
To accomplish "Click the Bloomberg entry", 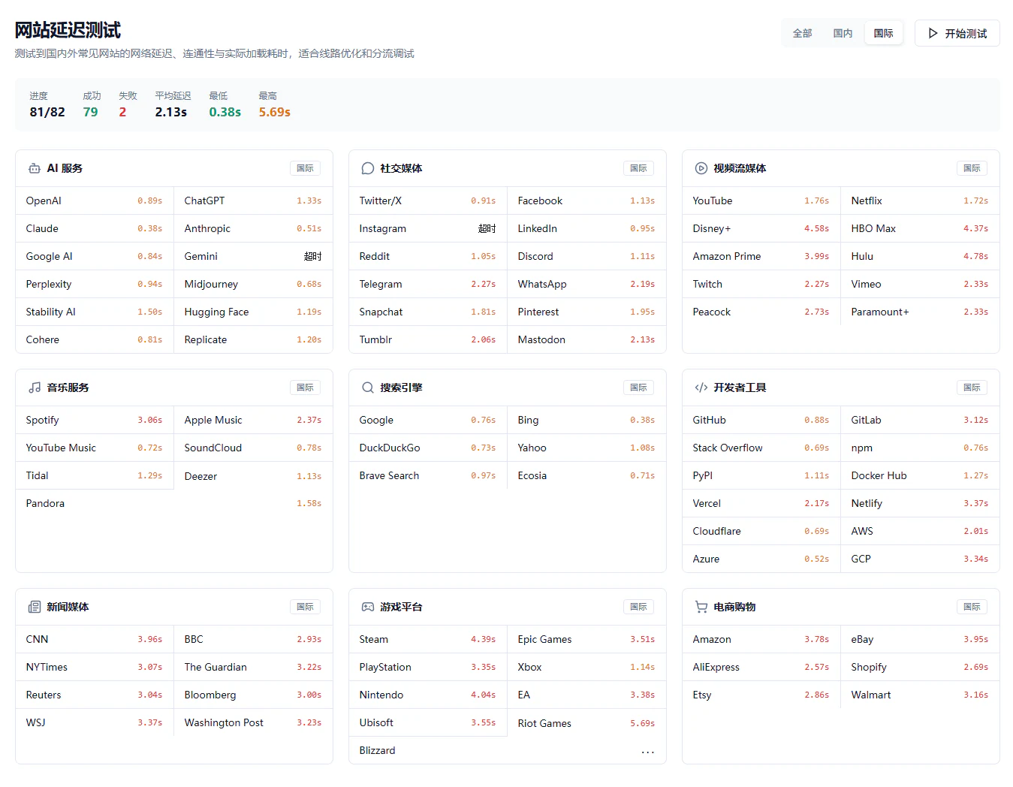I will [253, 695].
